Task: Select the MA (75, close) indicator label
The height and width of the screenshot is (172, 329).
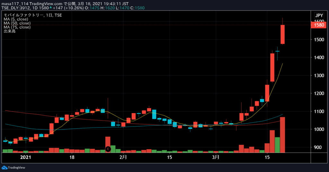Action: [17, 27]
